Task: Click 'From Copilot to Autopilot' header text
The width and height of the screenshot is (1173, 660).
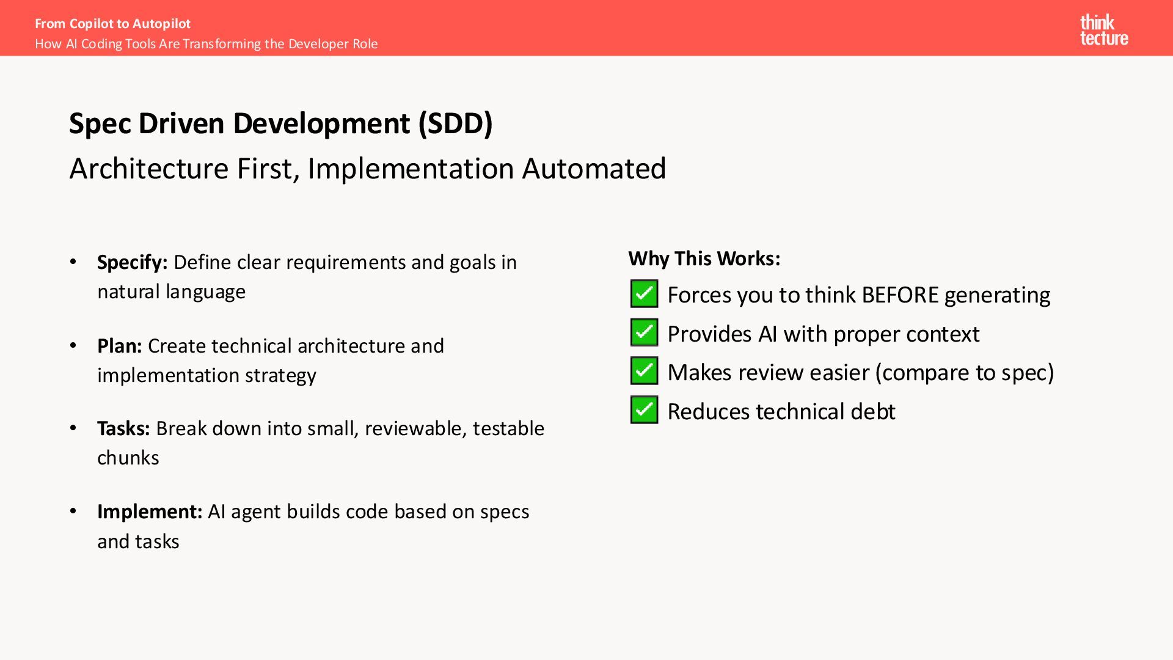Action: click(x=112, y=24)
